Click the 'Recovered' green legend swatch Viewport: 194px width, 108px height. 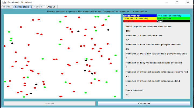pos(173,18)
